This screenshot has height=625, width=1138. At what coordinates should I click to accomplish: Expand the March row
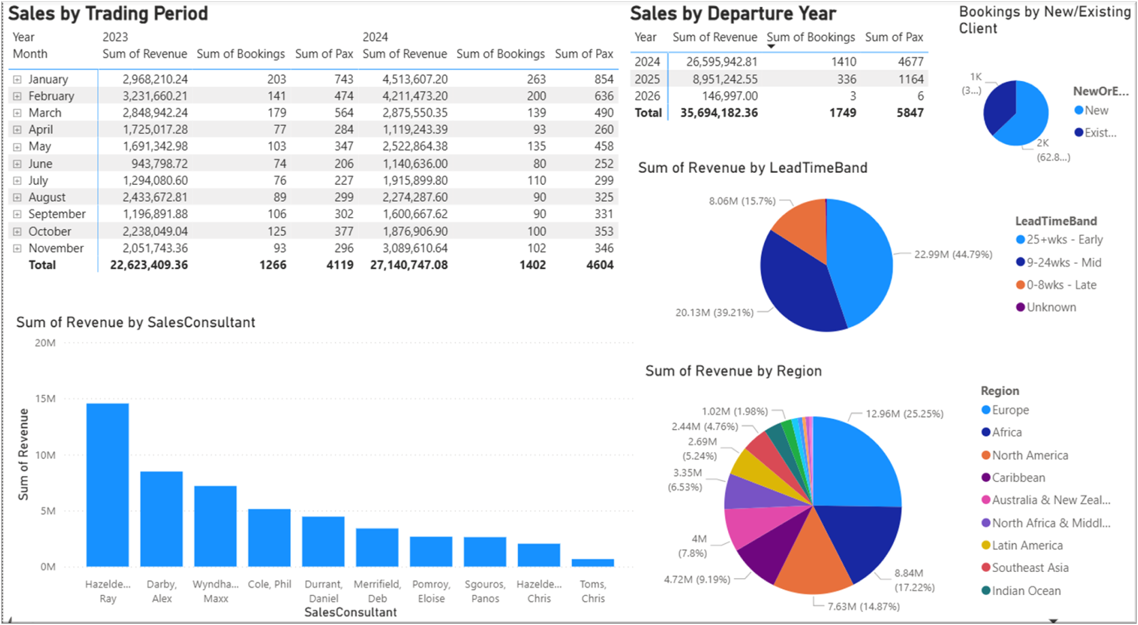[17, 113]
